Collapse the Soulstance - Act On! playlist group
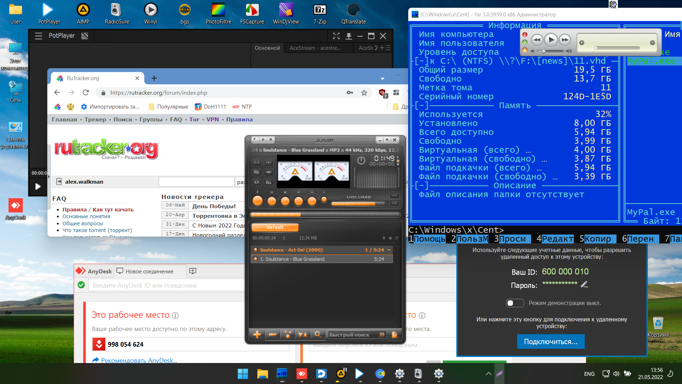Screen dimensions: 682x384 [389, 250]
